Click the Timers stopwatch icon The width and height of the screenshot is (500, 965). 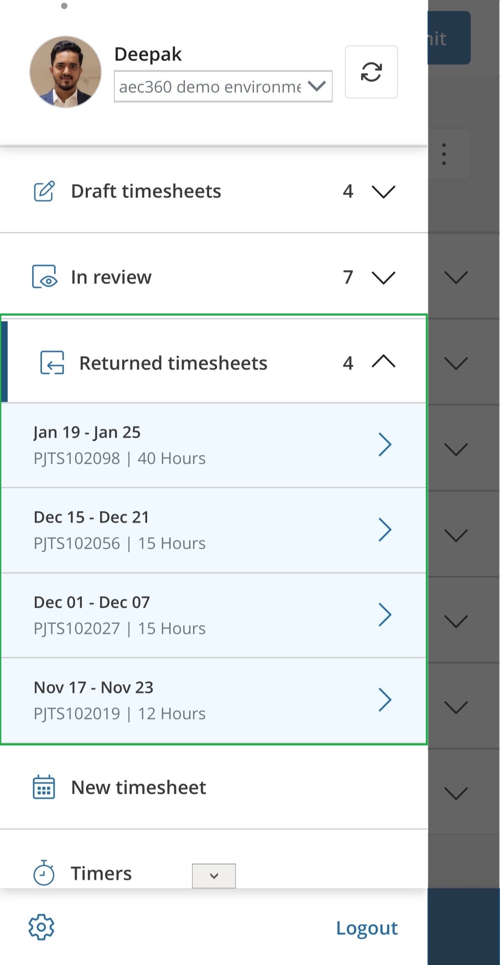tap(44, 873)
